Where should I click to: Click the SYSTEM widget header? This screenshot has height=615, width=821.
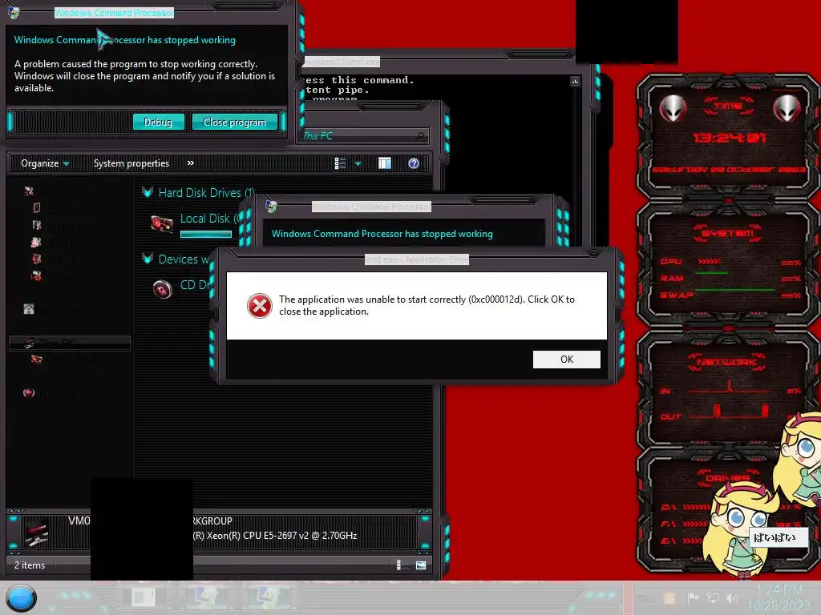[728, 233]
